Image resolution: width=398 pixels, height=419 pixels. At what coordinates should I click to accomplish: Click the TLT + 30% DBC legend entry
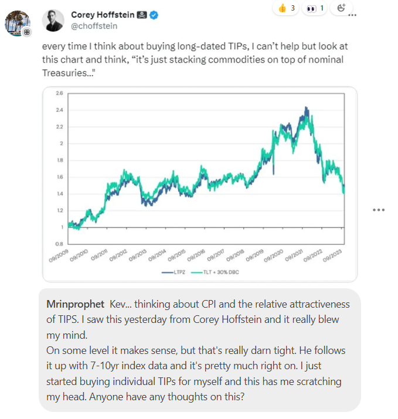(215, 272)
